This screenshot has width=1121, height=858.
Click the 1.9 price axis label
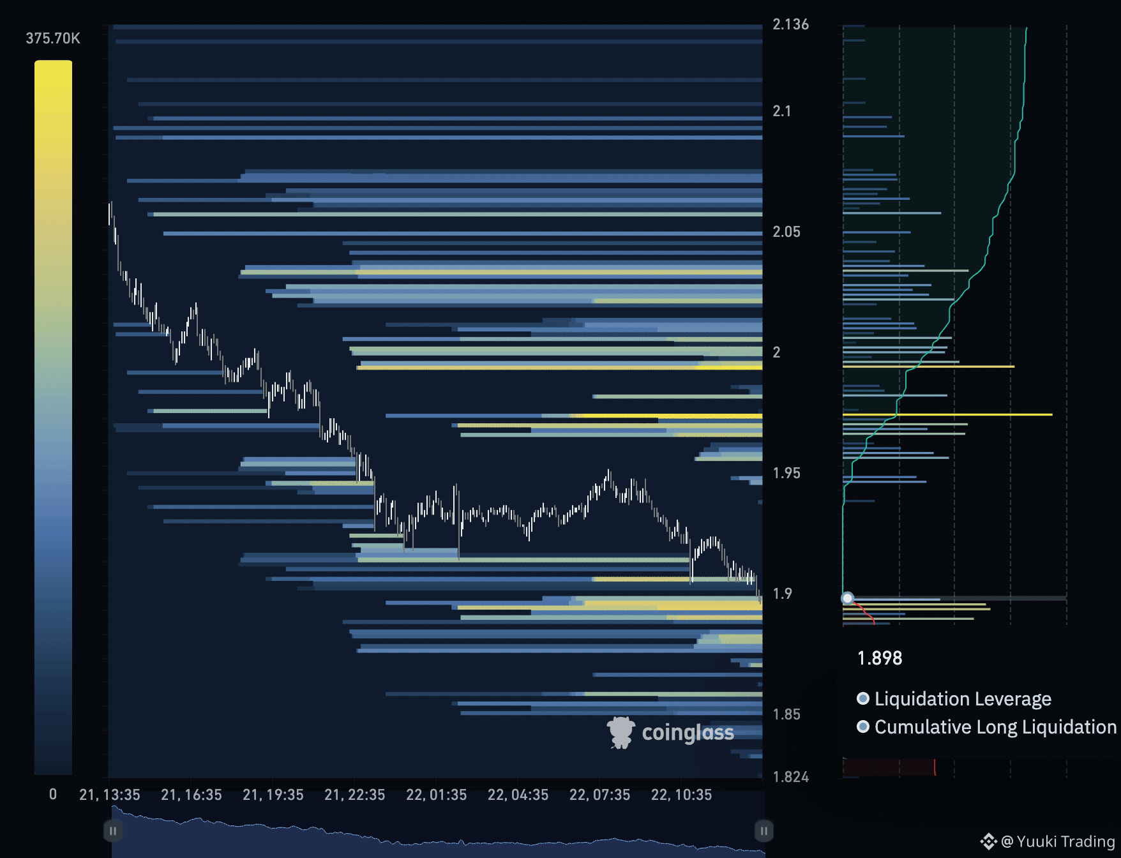tap(782, 594)
